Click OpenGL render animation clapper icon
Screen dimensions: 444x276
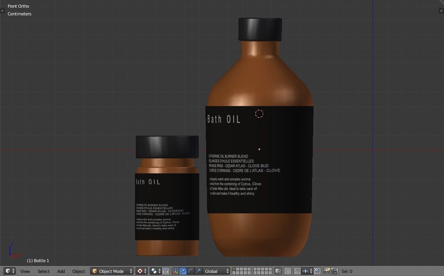[x=334, y=271]
